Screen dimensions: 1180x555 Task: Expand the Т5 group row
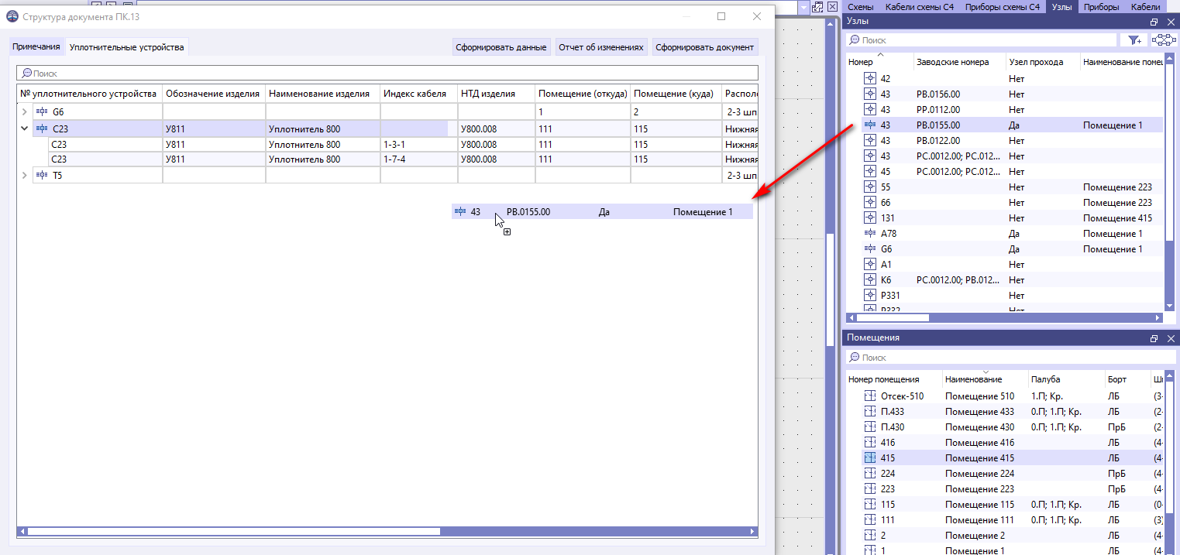pyautogui.click(x=22, y=174)
